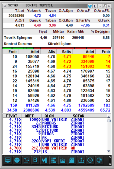Click the E button in title bar

coord(95,6)
